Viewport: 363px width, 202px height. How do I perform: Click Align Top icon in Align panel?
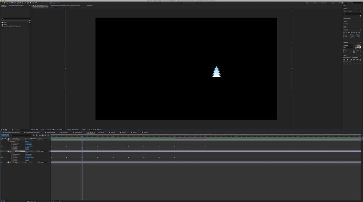click(354, 60)
